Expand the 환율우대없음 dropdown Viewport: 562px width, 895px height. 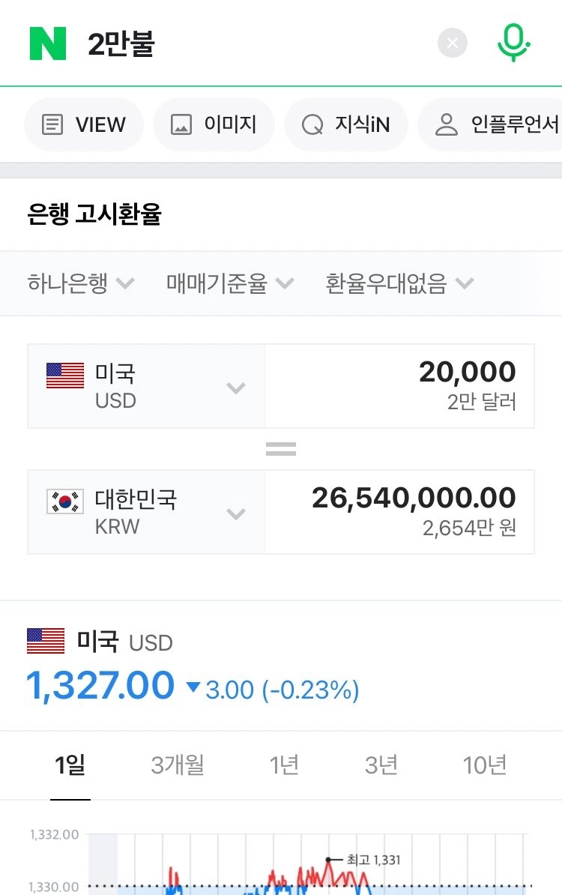(399, 283)
